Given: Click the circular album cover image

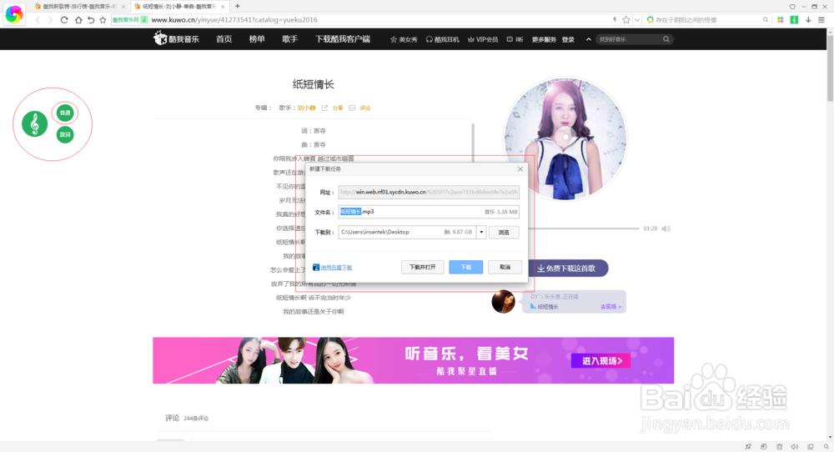Looking at the screenshot, I should [565, 138].
